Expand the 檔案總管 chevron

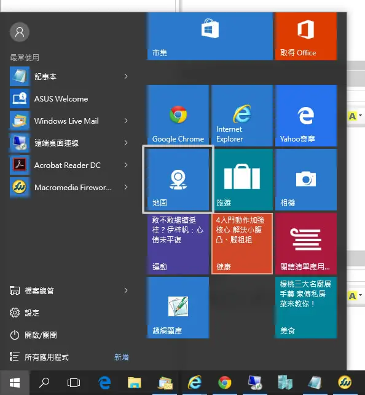(126, 290)
